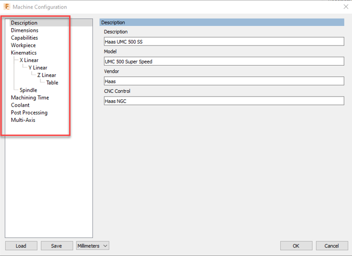Close the Machine Configuration dialog
The width and height of the screenshot is (352, 256).
[x=346, y=7]
